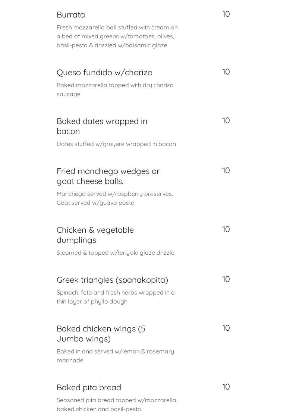This screenshot has height=413, width=287.
Task: Click the Fried manchego wedges price
Action: tap(226, 171)
